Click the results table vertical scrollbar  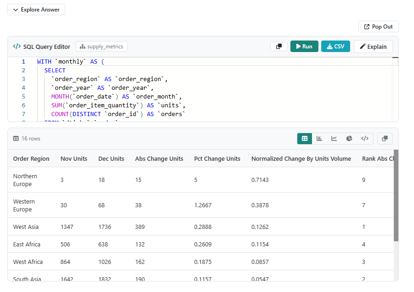tap(396, 196)
